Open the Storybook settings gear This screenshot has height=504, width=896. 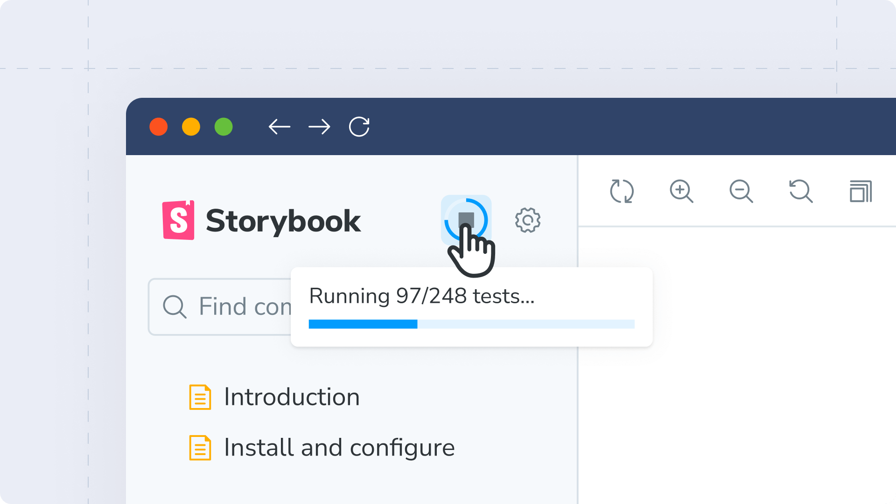tap(528, 220)
